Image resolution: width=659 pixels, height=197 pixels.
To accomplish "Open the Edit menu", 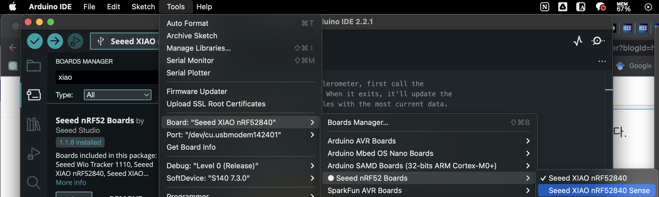I will 113,7.
